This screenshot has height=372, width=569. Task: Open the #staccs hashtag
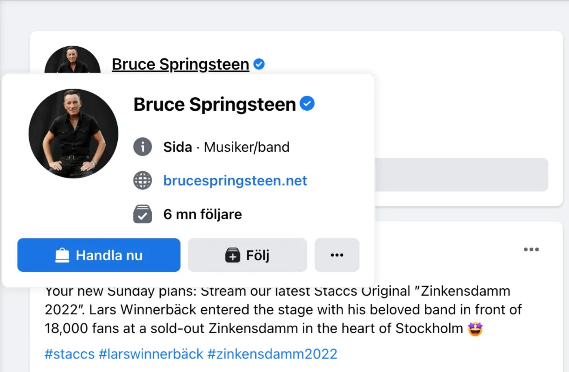point(70,354)
